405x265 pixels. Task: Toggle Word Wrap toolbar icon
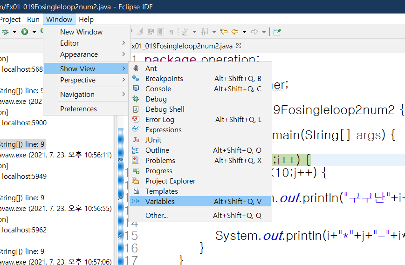[x=151, y=32]
